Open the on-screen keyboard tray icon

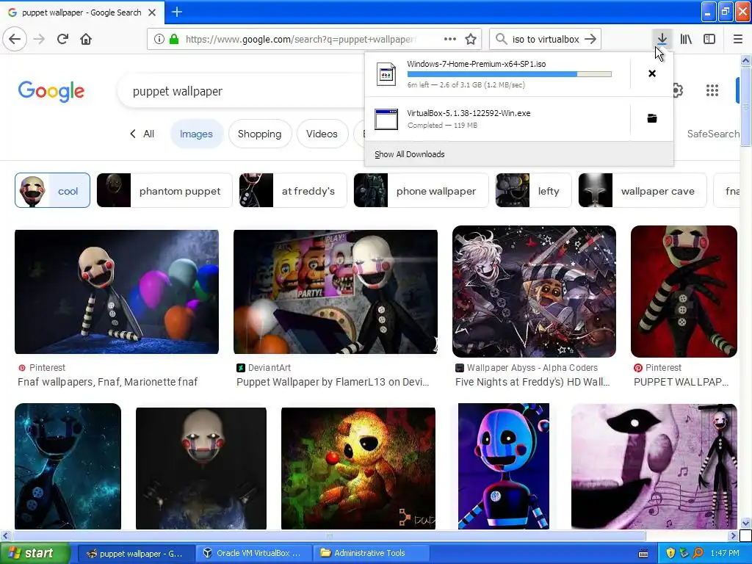(643, 554)
